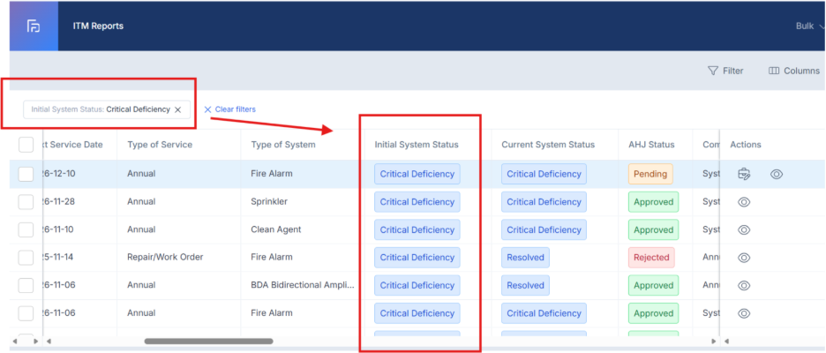The height and width of the screenshot is (353, 826).
Task: View the Pending Fire Alarm report via eye icon
Action: tap(777, 174)
